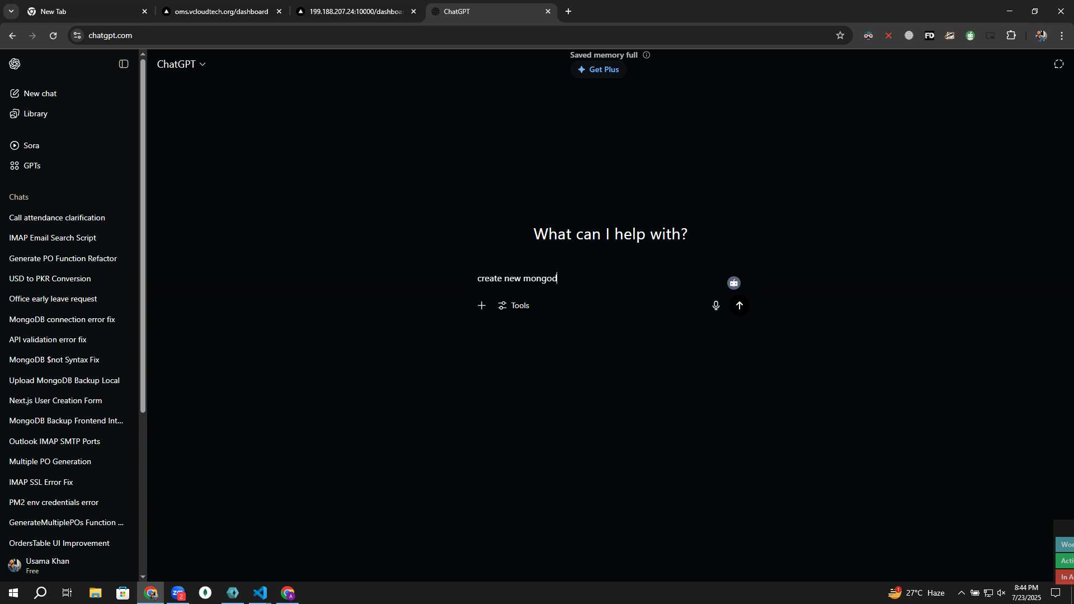Screen dimensions: 1074x604
Task: Click the info icon beside Saved memory full
Action: [647, 55]
